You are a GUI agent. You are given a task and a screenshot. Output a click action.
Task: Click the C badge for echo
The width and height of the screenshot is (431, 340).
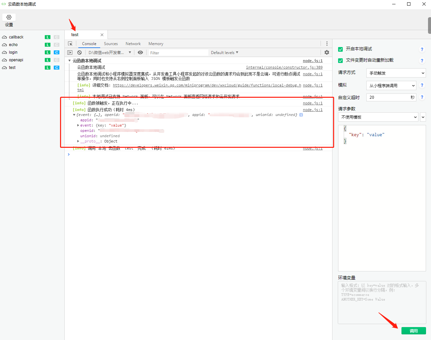click(x=57, y=45)
